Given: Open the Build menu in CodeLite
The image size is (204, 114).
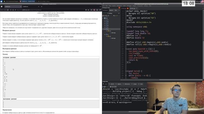Looking at the screenshot, I should [x=124, y=6].
